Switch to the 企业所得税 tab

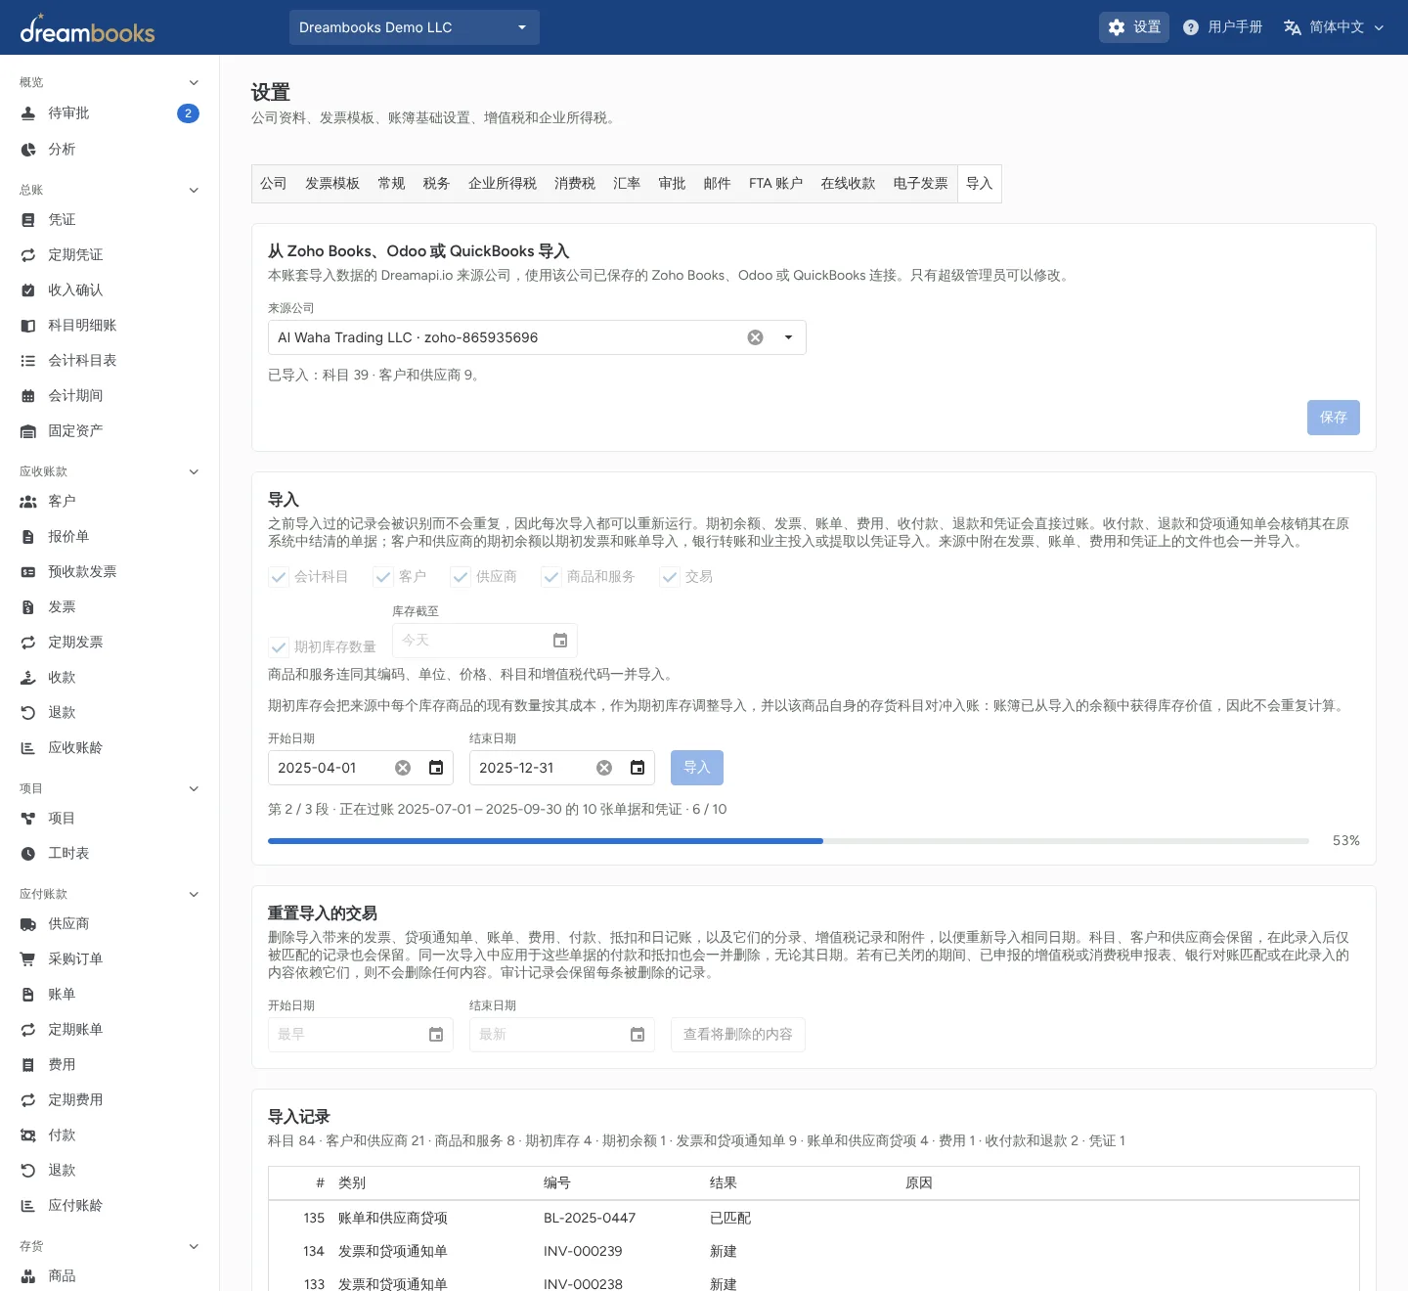[503, 184]
